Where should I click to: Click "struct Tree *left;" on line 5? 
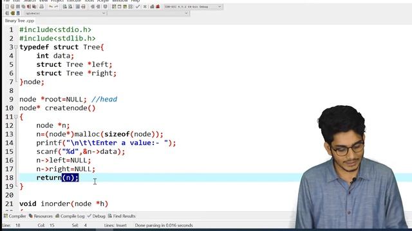(75, 64)
